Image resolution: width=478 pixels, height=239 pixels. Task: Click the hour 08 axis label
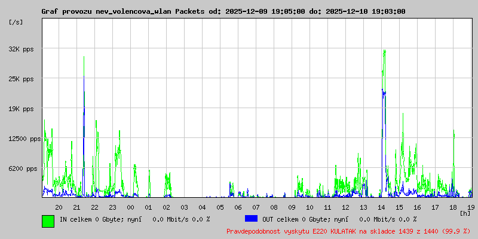[274, 207]
